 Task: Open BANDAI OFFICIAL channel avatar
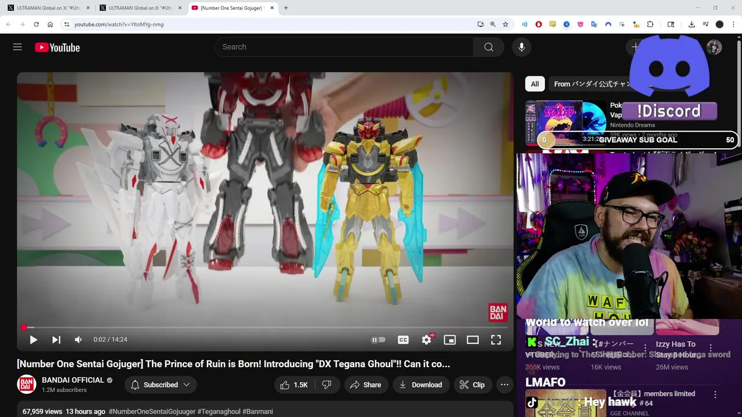(x=27, y=385)
